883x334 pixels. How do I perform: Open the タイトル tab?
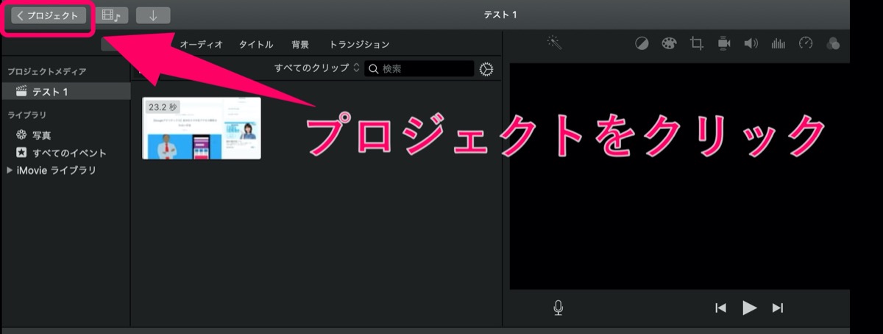coord(256,45)
